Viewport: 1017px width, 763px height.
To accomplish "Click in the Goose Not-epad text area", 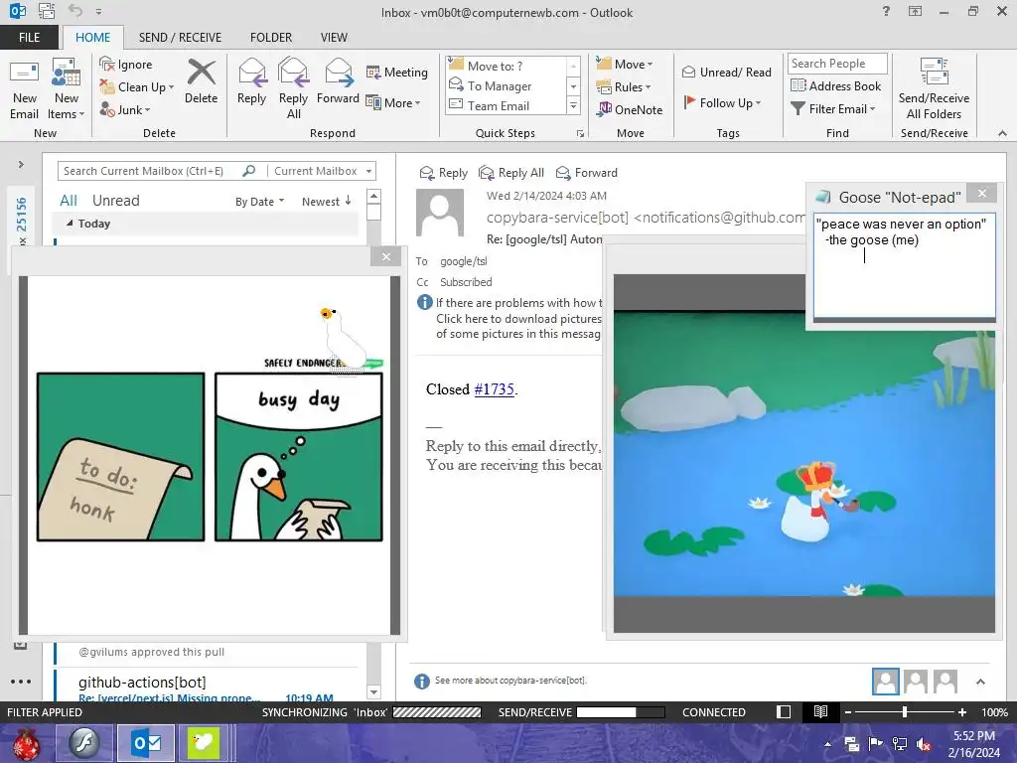I will point(904,266).
